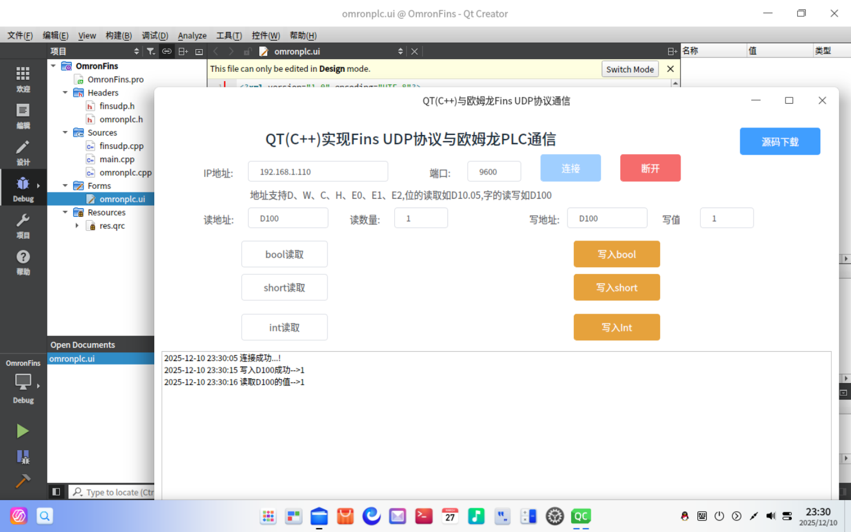
Task: Open the 构建(B) menu
Action: (x=119, y=35)
